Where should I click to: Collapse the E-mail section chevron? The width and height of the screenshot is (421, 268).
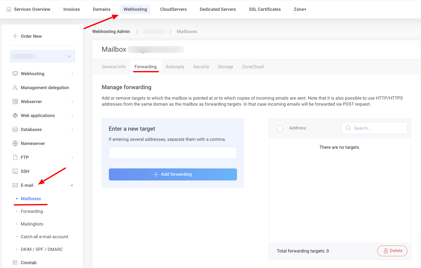(x=72, y=185)
